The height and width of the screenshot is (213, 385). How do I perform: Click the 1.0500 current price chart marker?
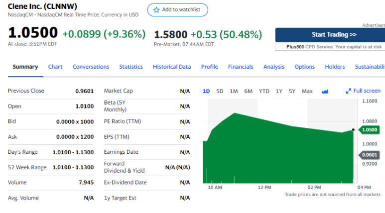pyautogui.click(x=369, y=130)
